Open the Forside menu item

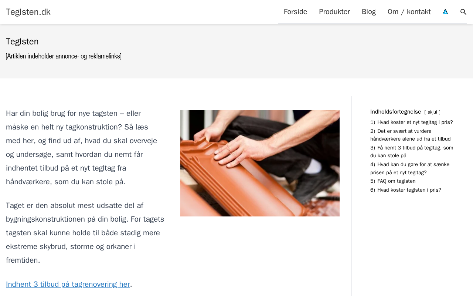point(295,12)
